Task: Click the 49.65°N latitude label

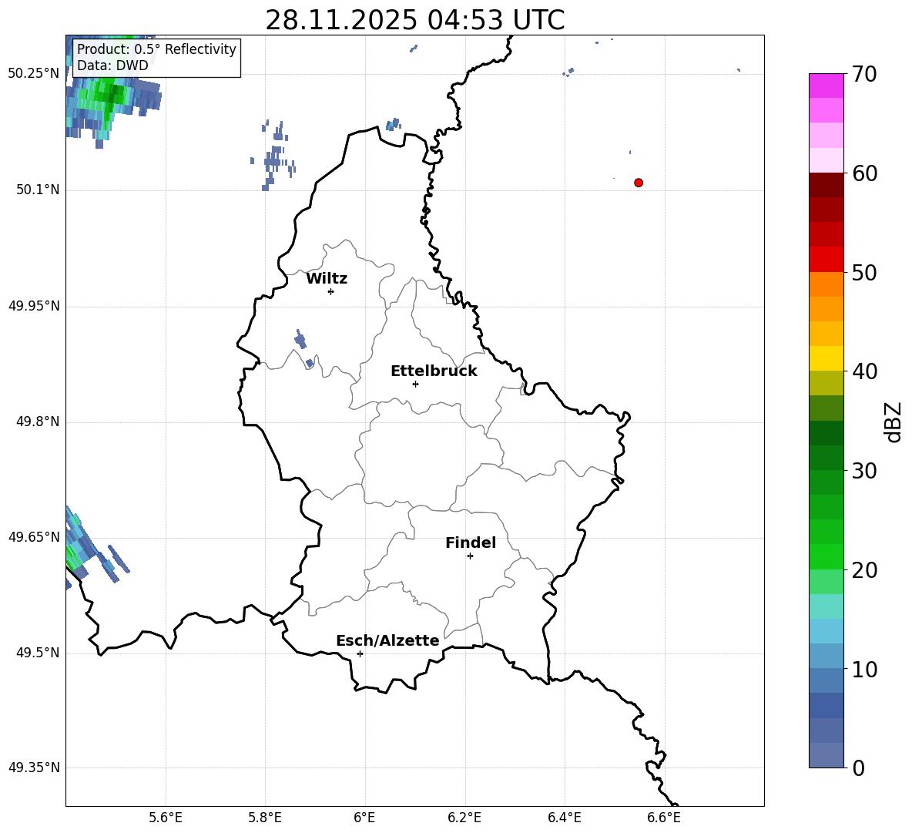Action: tap(34, 536)
